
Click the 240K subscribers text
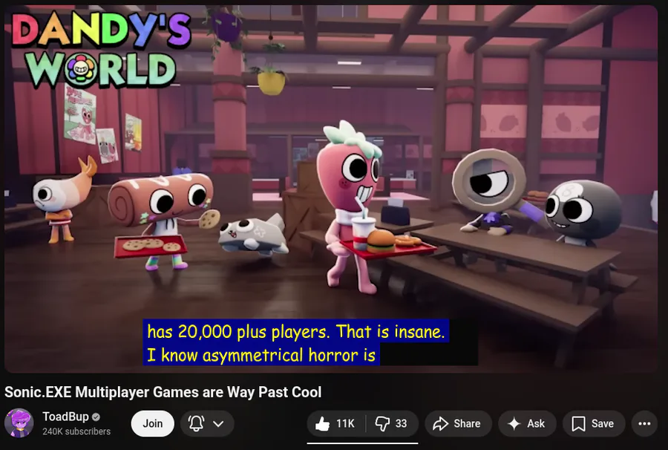click(76, 431)
